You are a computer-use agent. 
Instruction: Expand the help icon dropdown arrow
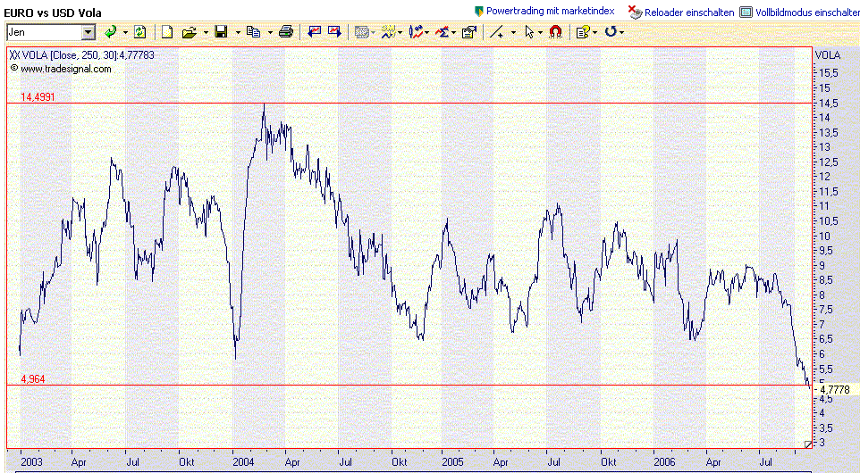pos(595,33)
